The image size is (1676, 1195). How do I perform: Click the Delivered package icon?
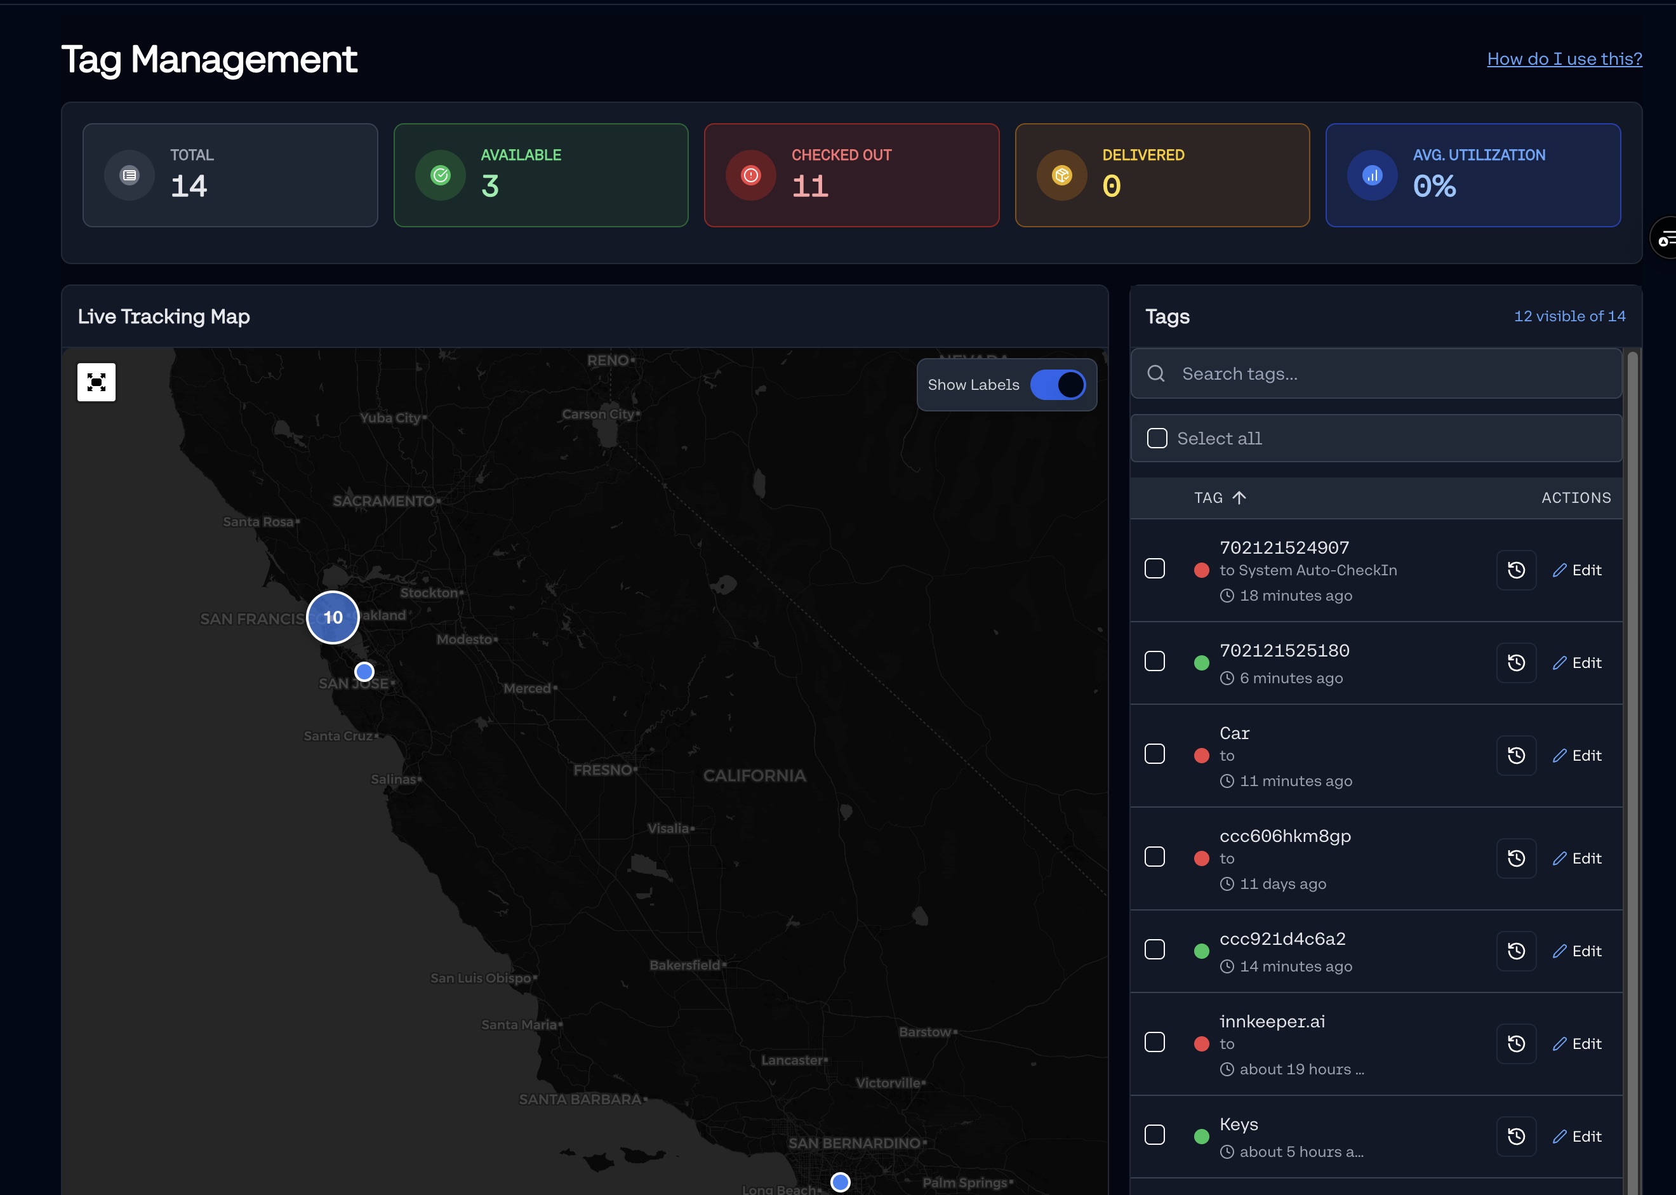click(x=1062, y=175)
